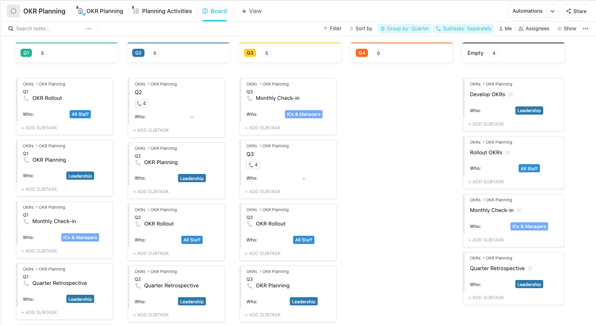The width and height of the screenshot is (596, 325).
Task: Toggle the Me filter
Action: pos(505,29)
